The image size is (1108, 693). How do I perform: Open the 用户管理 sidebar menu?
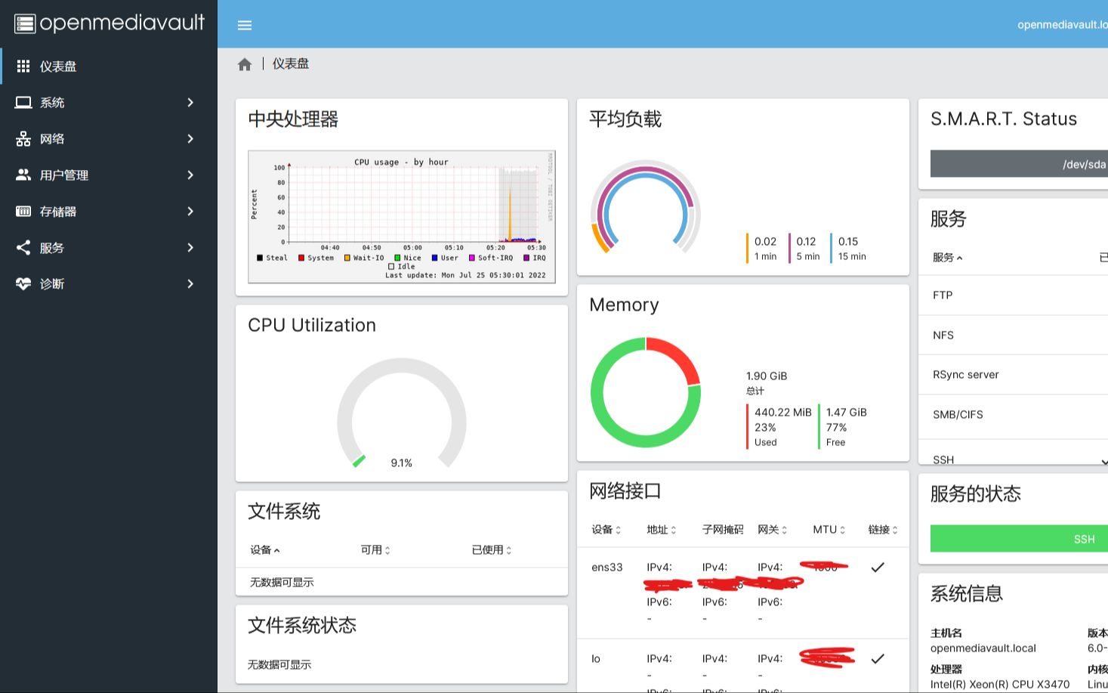pos(109,175)
